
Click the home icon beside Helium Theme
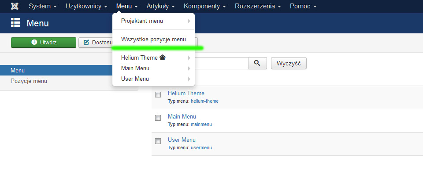[162, 57]
